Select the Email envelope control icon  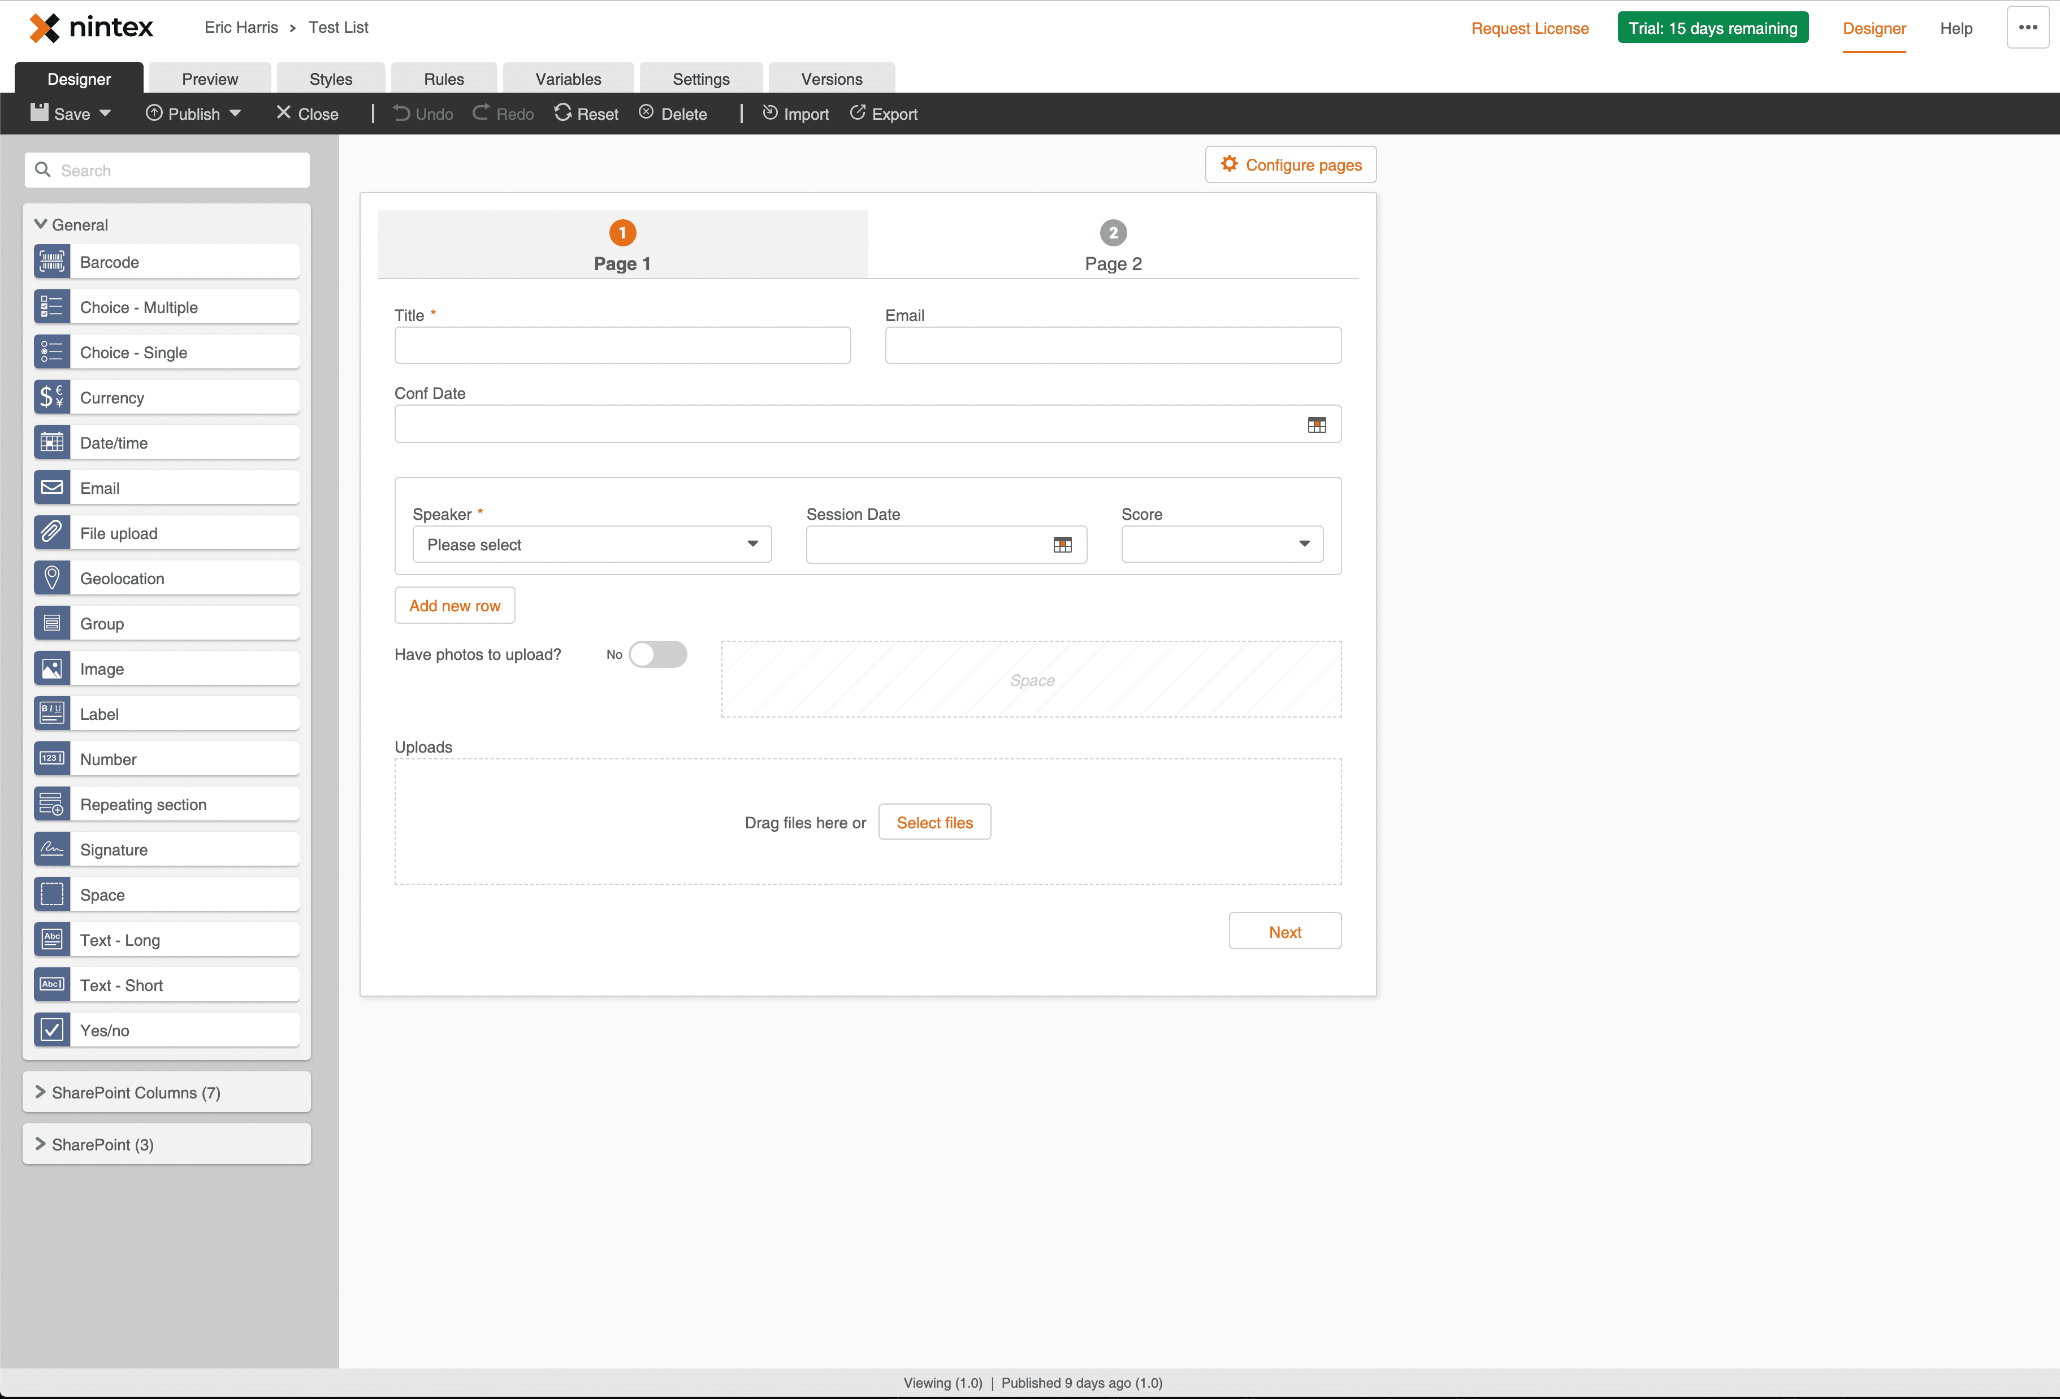tap(53, 487)
